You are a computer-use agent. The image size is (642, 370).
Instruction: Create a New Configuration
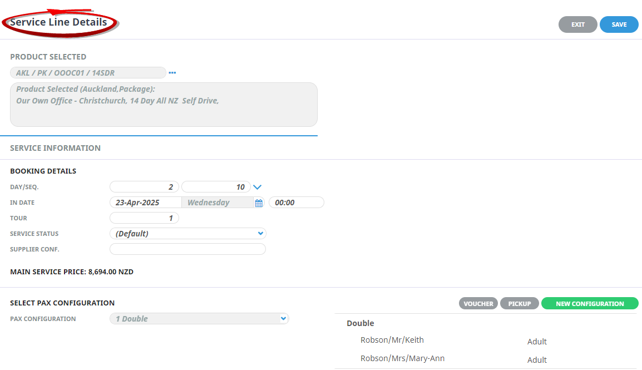pos(589,304)
